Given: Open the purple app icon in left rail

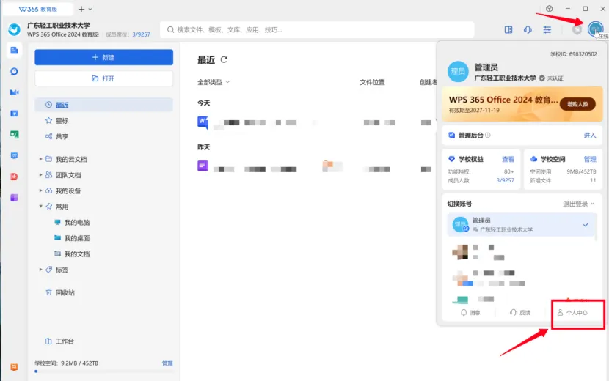Looking at the screenshot, I should [14, 198].
